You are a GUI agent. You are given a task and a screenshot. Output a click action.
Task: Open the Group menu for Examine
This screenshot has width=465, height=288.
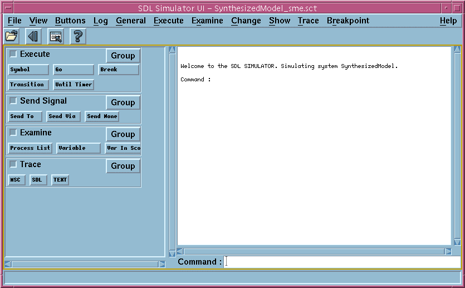[x=123, y=134]
